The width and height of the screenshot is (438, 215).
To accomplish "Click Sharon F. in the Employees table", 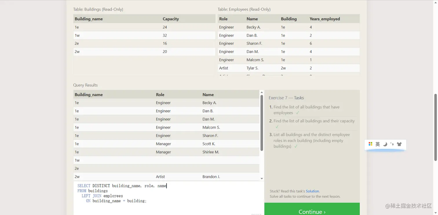I will click(254, 43).
